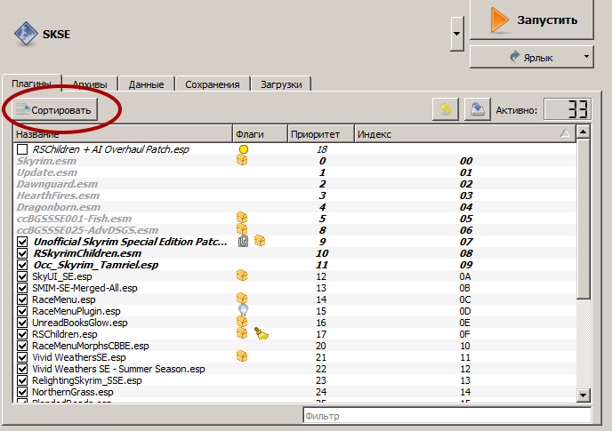Open the Сохранения tab
This screenshot has width=612, height=431.
click(x=213, y=84)
